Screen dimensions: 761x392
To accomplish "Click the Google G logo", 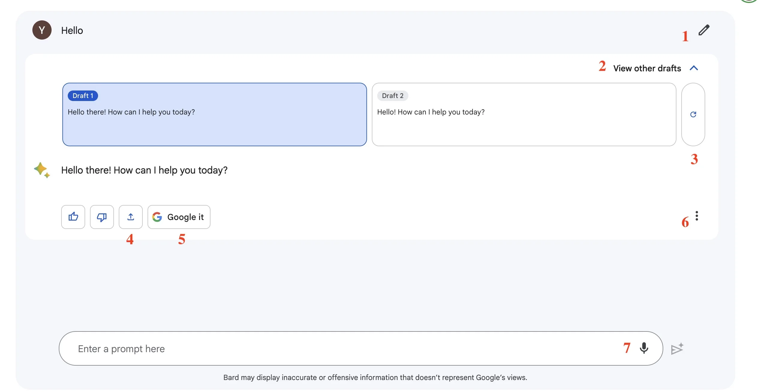I will 157,217.
